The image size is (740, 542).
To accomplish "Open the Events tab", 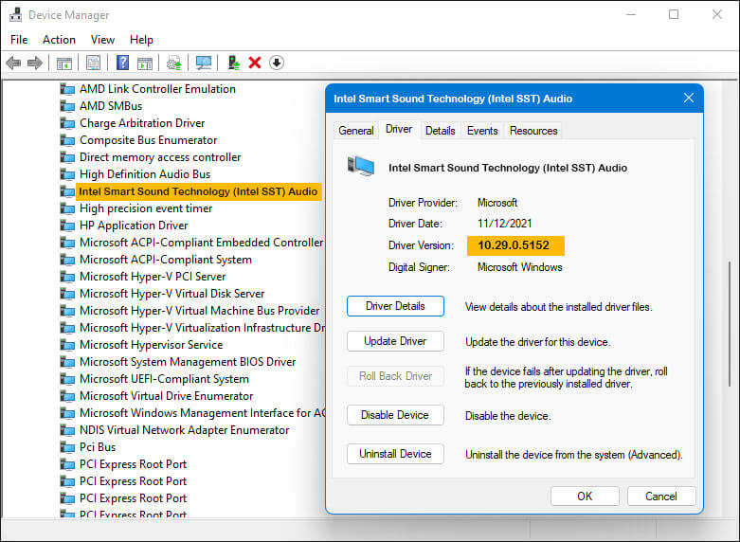I will pyautogui.click(x=482, y=131).
